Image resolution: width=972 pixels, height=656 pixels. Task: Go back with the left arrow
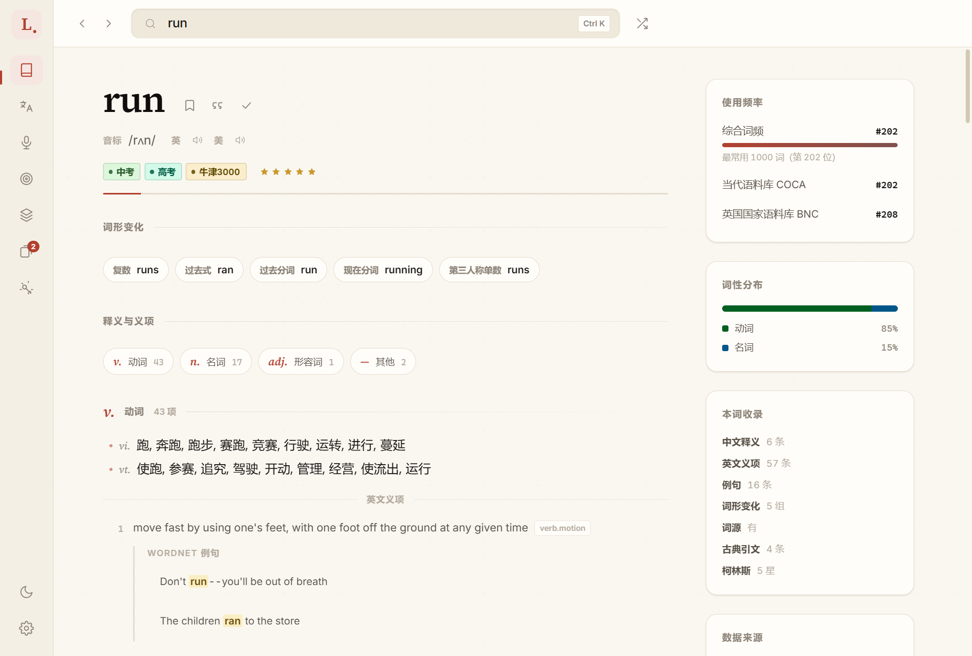82,24
